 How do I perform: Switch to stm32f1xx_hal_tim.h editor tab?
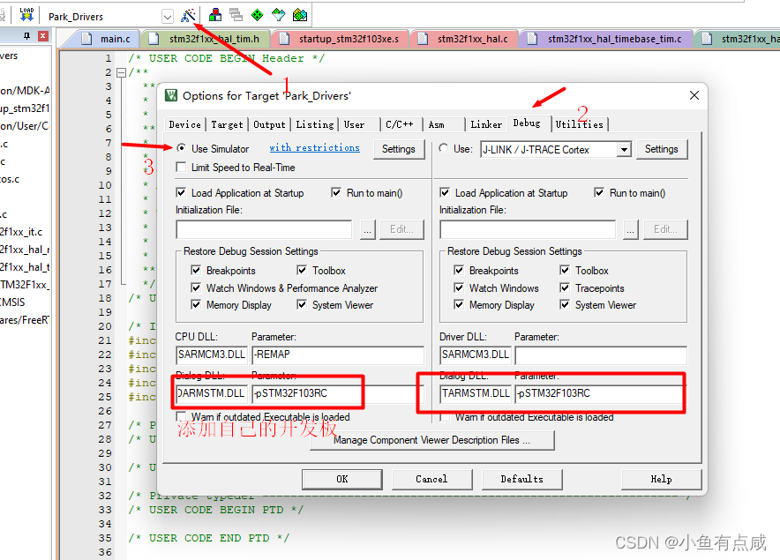coord(207,39)
